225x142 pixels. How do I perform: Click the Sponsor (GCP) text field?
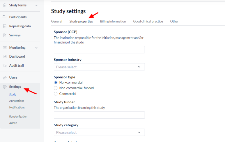pos(99,50)
